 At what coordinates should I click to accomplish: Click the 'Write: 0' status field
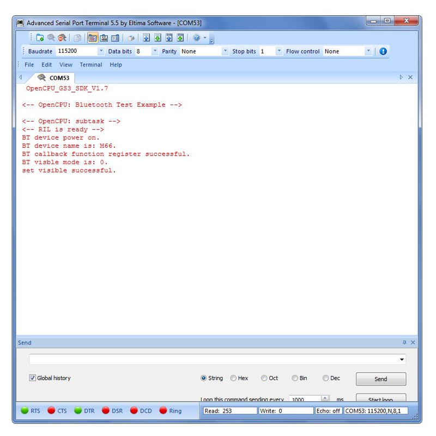286,411
